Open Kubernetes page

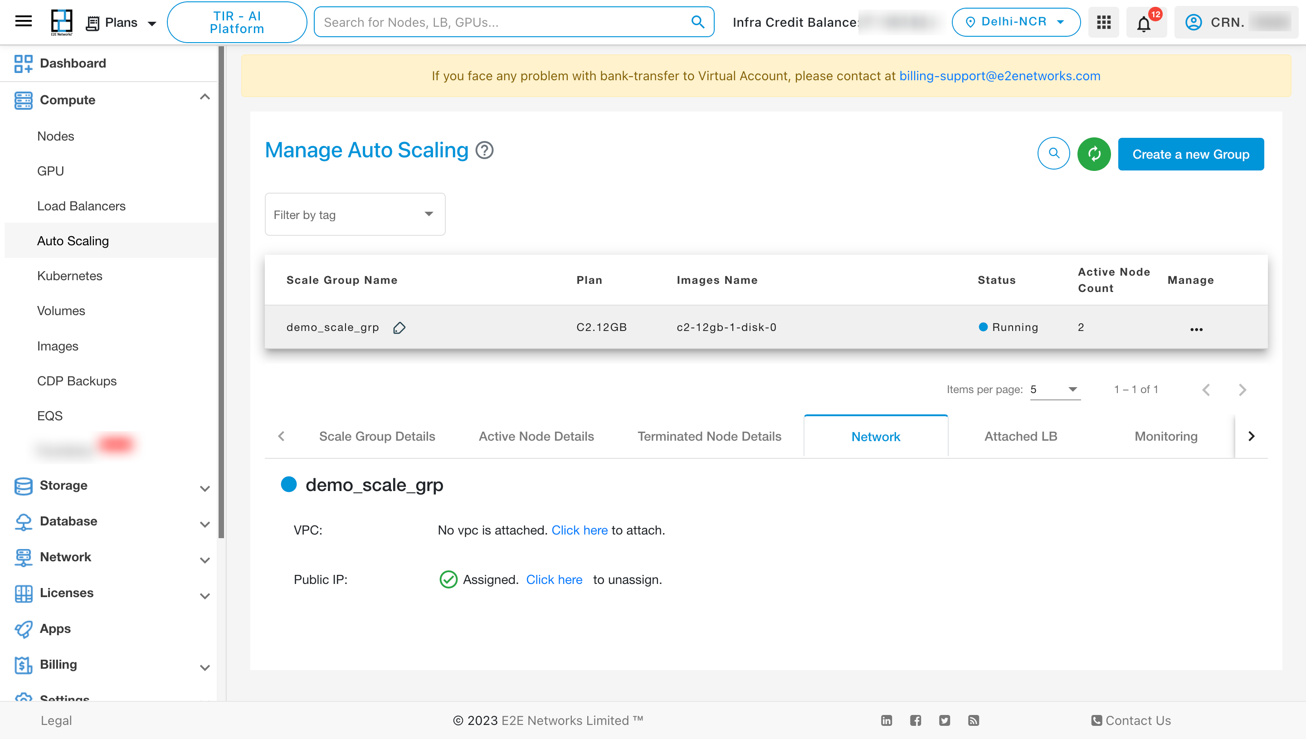click(x=69, y=276)
